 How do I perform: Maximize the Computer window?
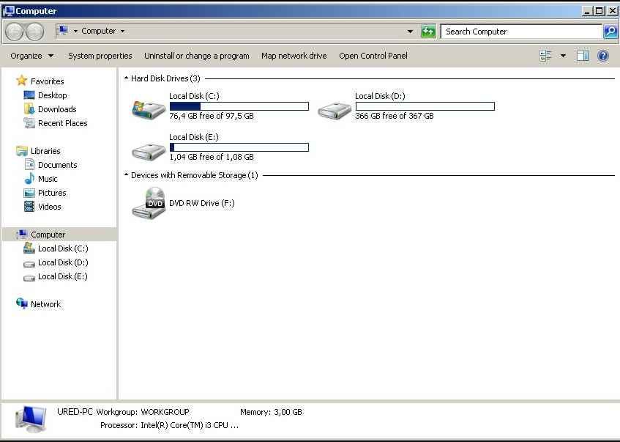[x=600, y=11]
